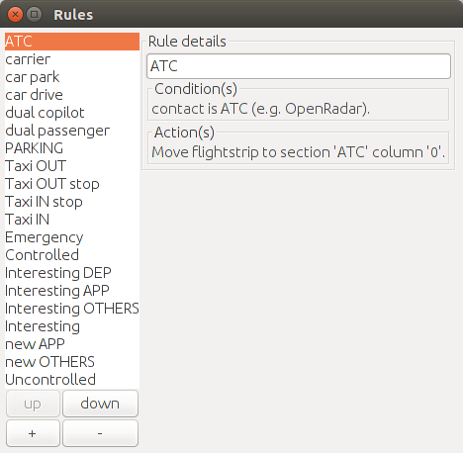Click the Move flightstrip action text
Screen dimensions: 463x453
pyautogui.click(x=299, y=152)
